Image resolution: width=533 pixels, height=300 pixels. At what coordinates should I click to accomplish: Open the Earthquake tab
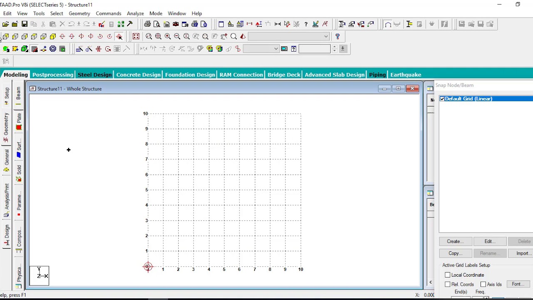pyautogui.click(x=406, y=75)
